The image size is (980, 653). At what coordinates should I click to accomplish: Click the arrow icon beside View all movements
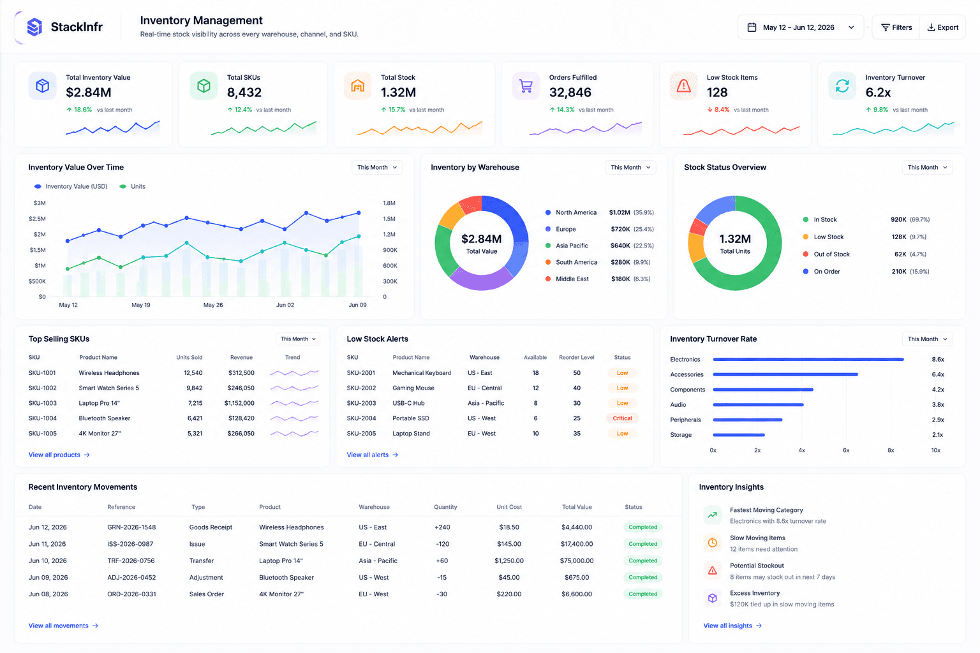[x=95, y=626]
